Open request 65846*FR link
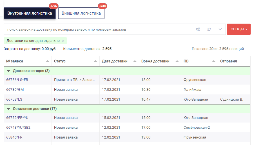The width and height of the screenshot is (254, 145). (x=14, y=137)
